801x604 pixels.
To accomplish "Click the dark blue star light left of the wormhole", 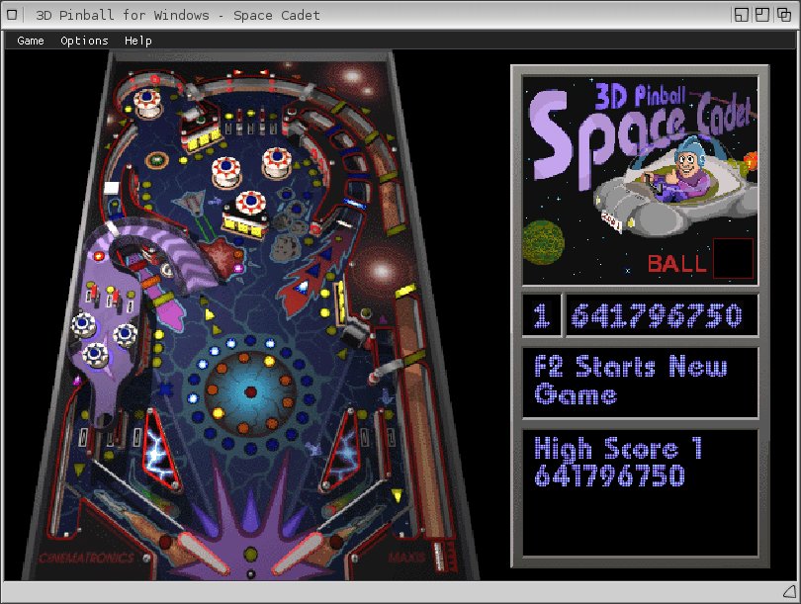I will click(164, 390).
